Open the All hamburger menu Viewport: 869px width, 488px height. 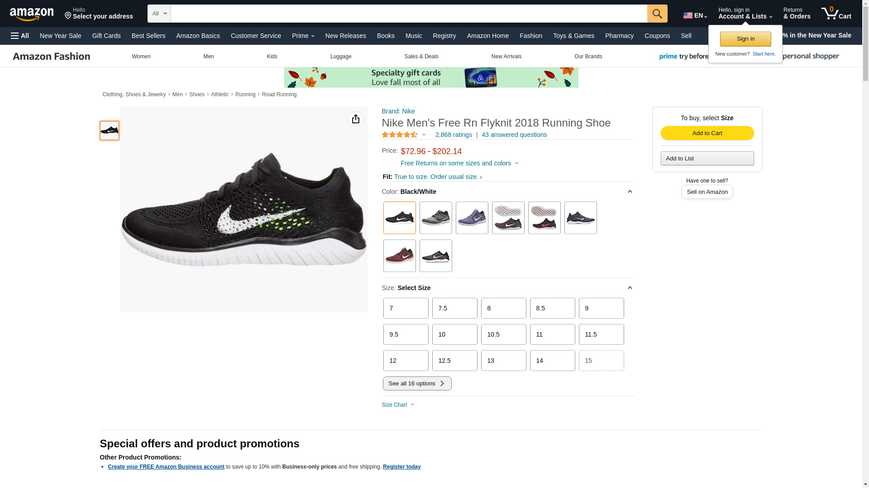(x=20, y=36)
